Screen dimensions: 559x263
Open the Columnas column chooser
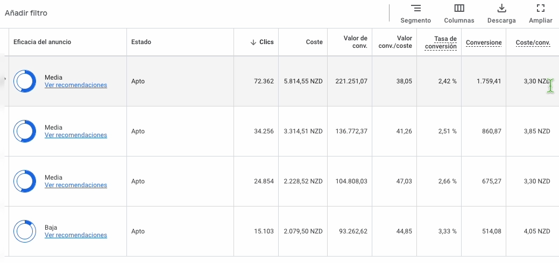[x=459, y=9]
